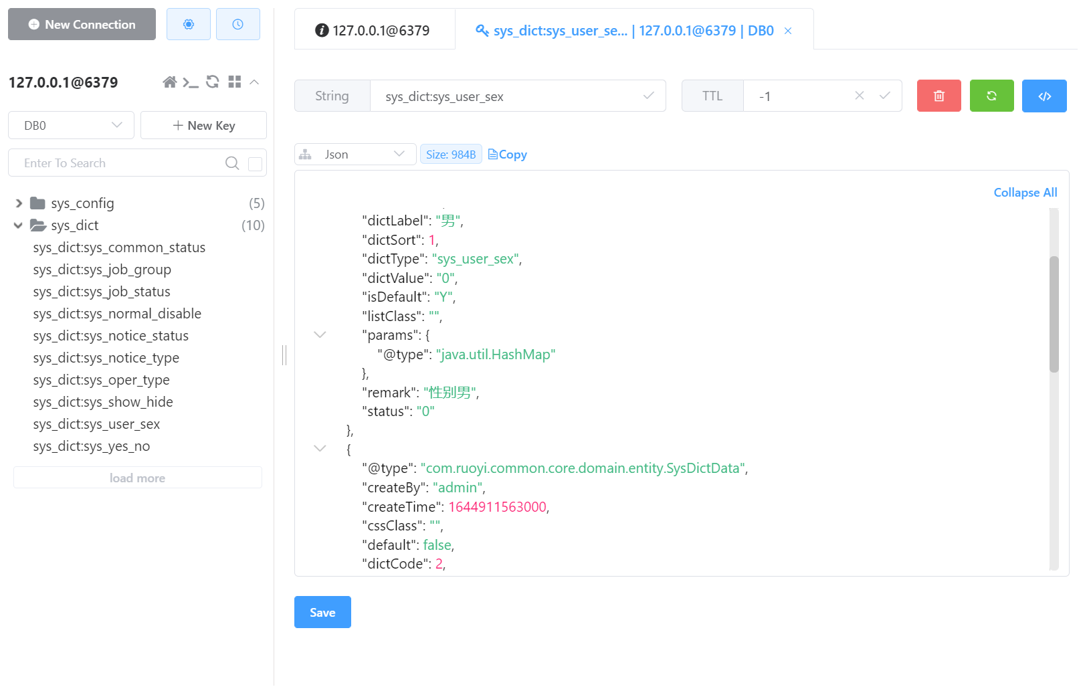The image size is (1089, 693).
Task: Select key sys_dict:sys_yes_no
Action: tap(92, 446)
